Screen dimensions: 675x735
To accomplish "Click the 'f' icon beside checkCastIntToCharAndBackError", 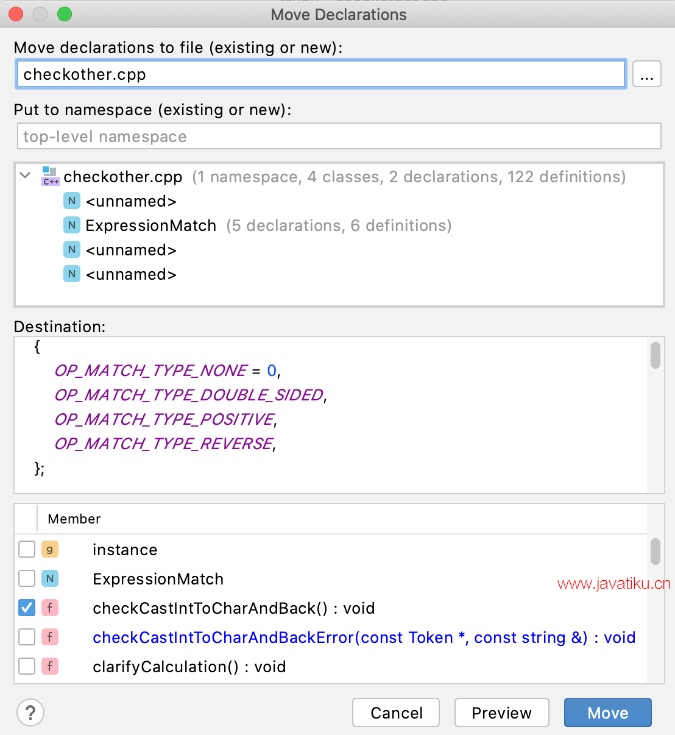I will (x=50, y=637).
